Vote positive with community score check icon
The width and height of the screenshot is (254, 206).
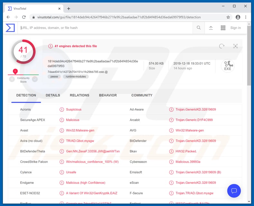[35, 79]
